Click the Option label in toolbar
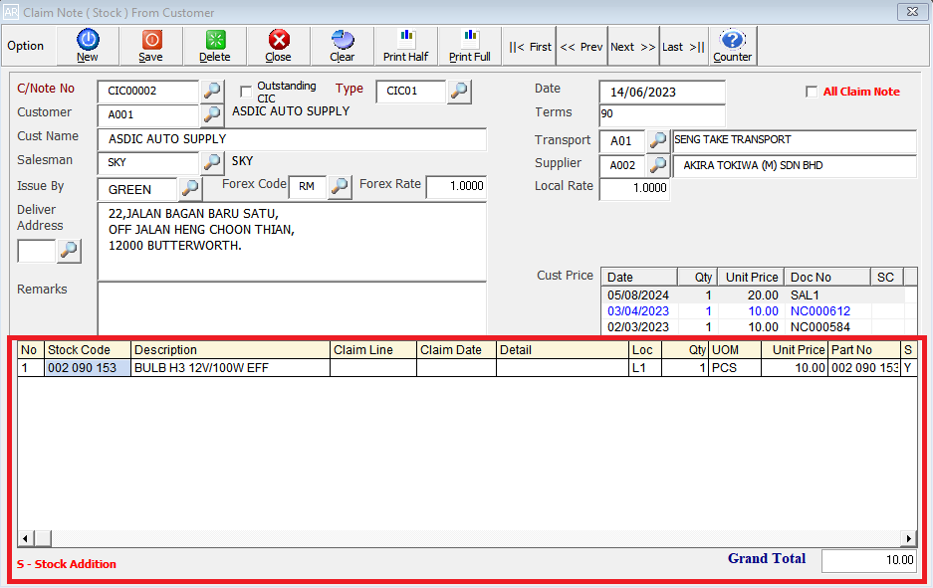933x588 pixels. 26,46
